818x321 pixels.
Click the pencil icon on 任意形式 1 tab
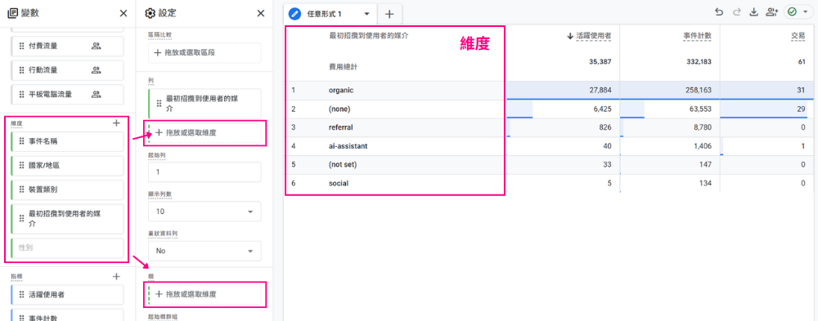point(294,14)
